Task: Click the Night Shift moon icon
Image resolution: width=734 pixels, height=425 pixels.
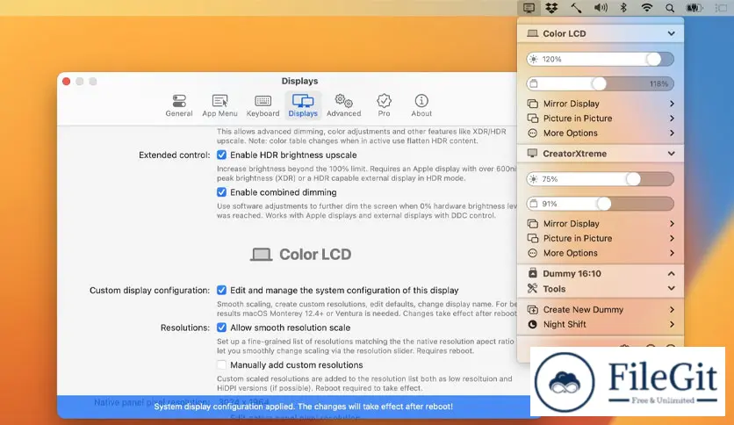Action: (532, 324)
